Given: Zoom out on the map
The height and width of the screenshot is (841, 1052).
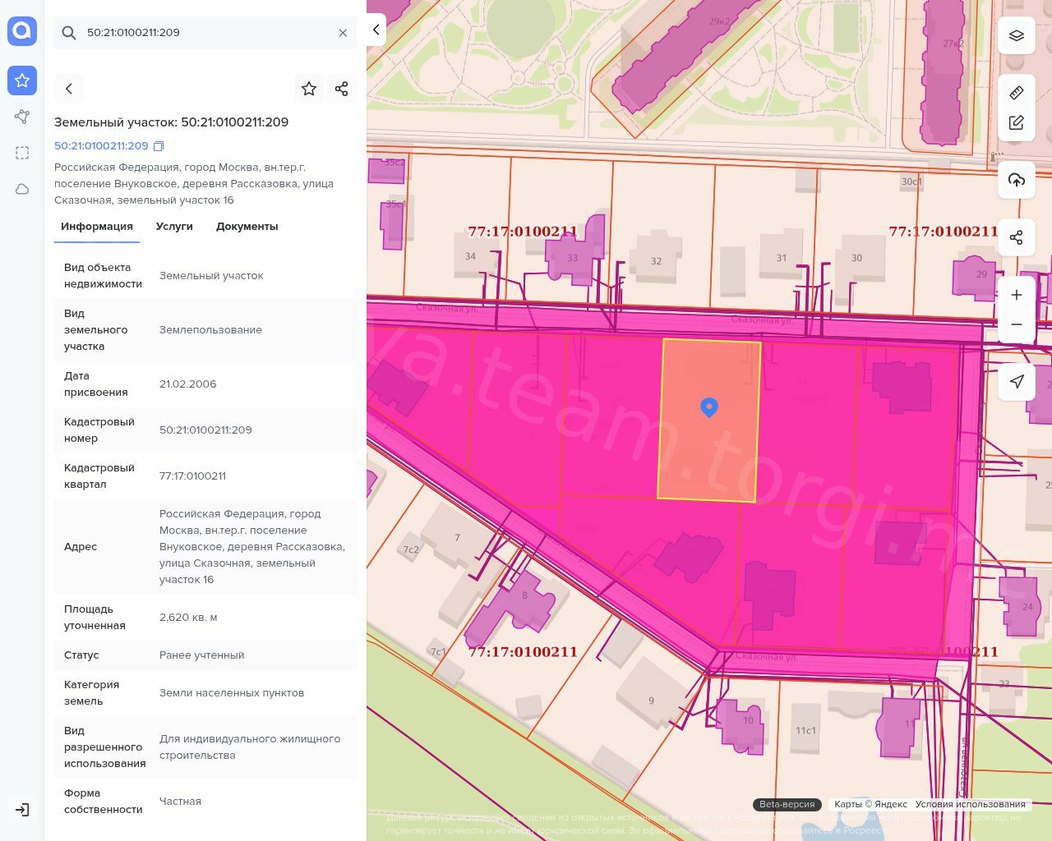Looking at the screenshot, I should [1017, 324].
